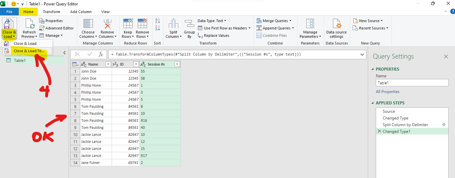
Task: Click the Manage Parameters icon
Action: coord(310,24)
